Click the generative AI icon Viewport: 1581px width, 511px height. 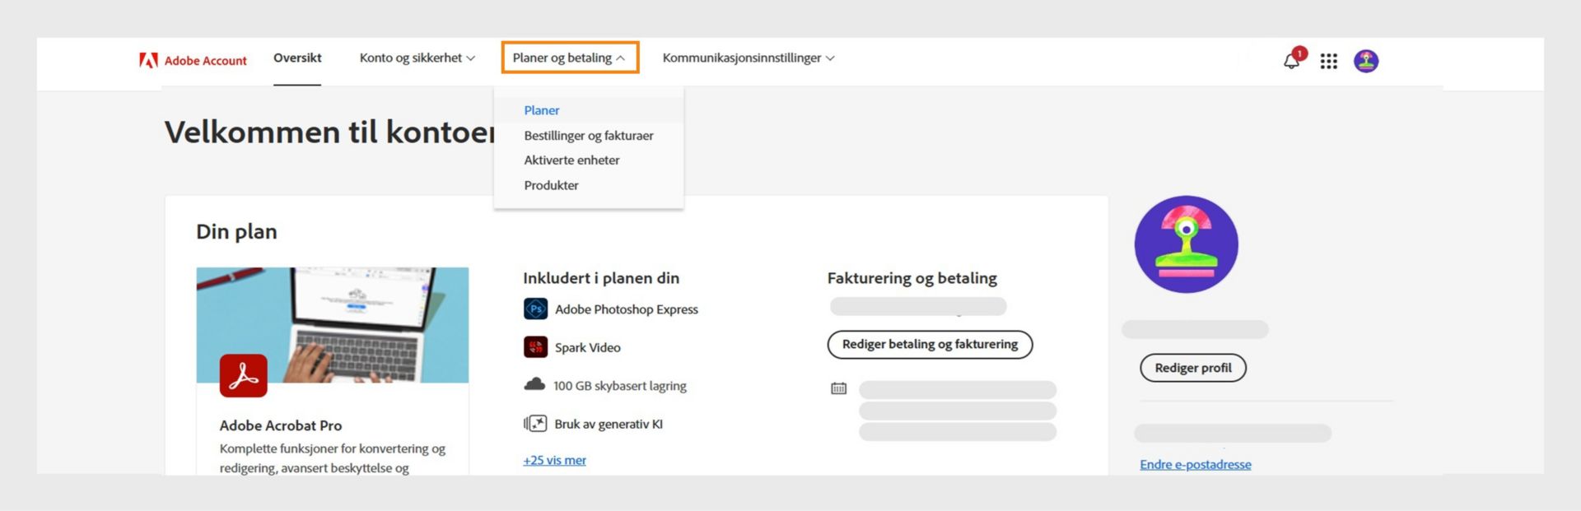click(535, 424)
